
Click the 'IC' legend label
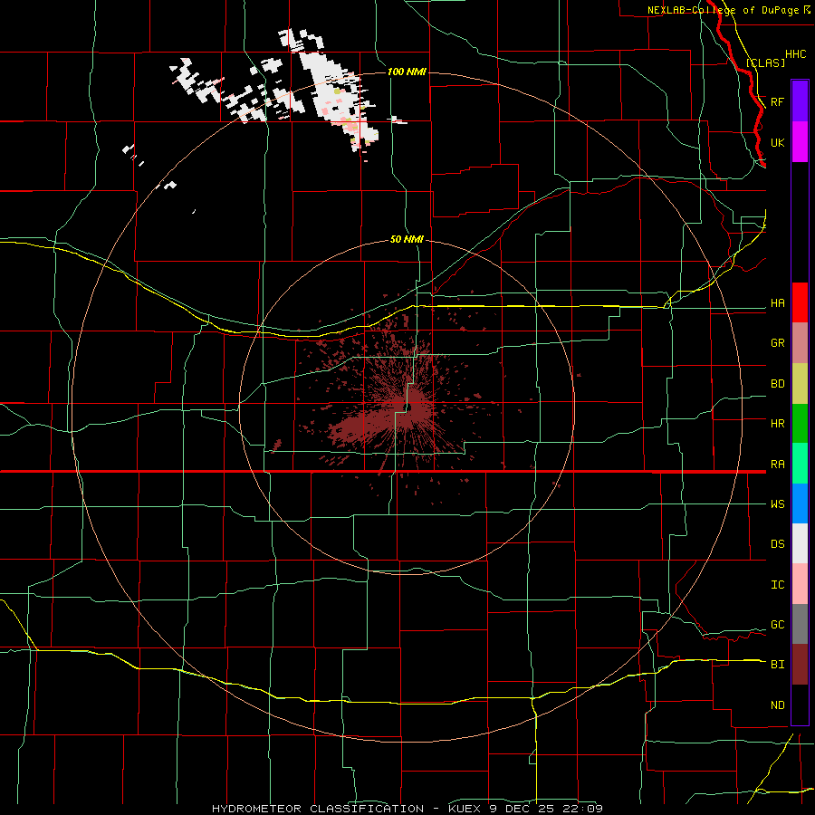coord(777,585)
